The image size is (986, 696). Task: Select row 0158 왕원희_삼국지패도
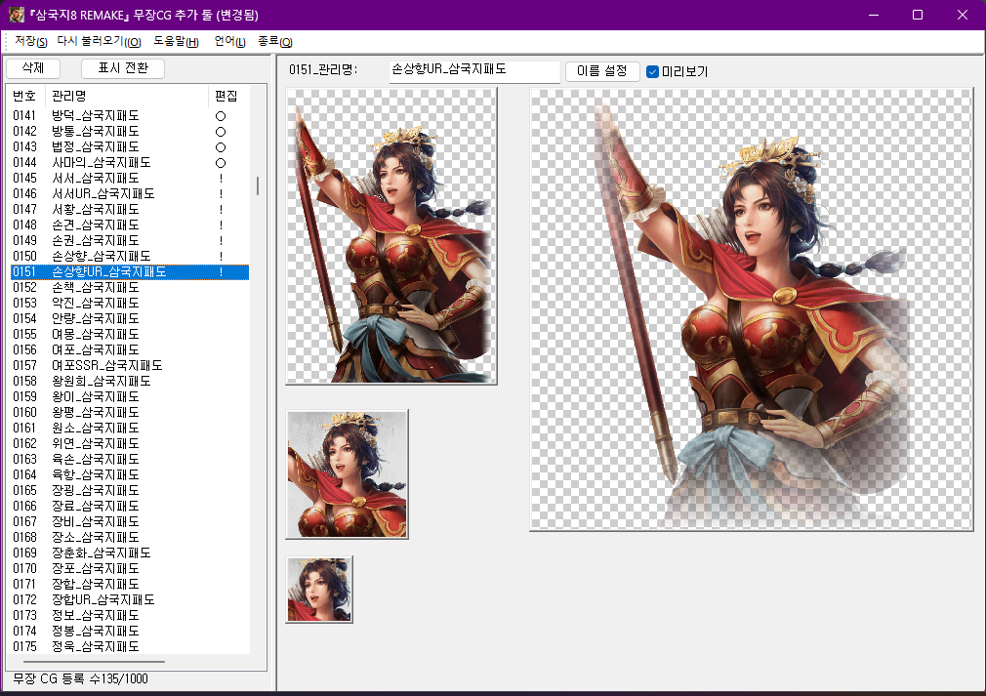coord(130,381)
